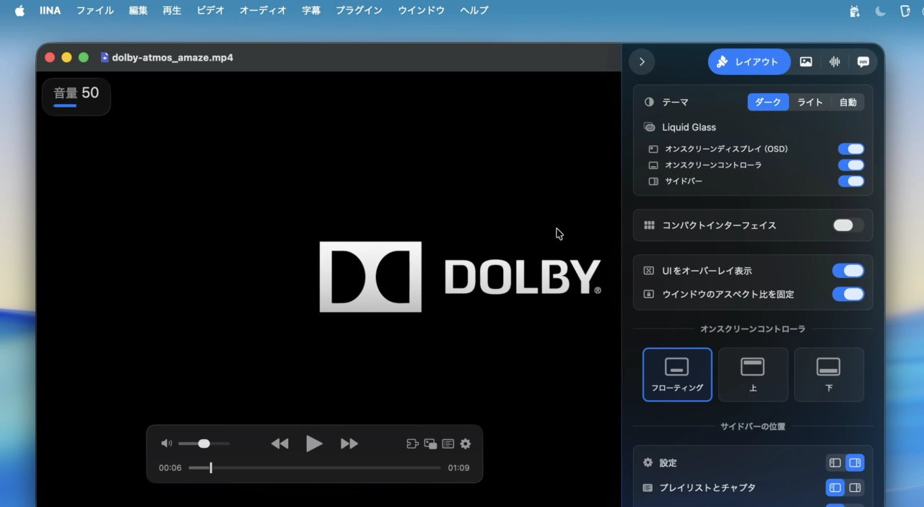Viewport: 924px width, 507px height.
Task: Place プレイリストとチャプタ sidebar on the left
Action: point(835,487)
